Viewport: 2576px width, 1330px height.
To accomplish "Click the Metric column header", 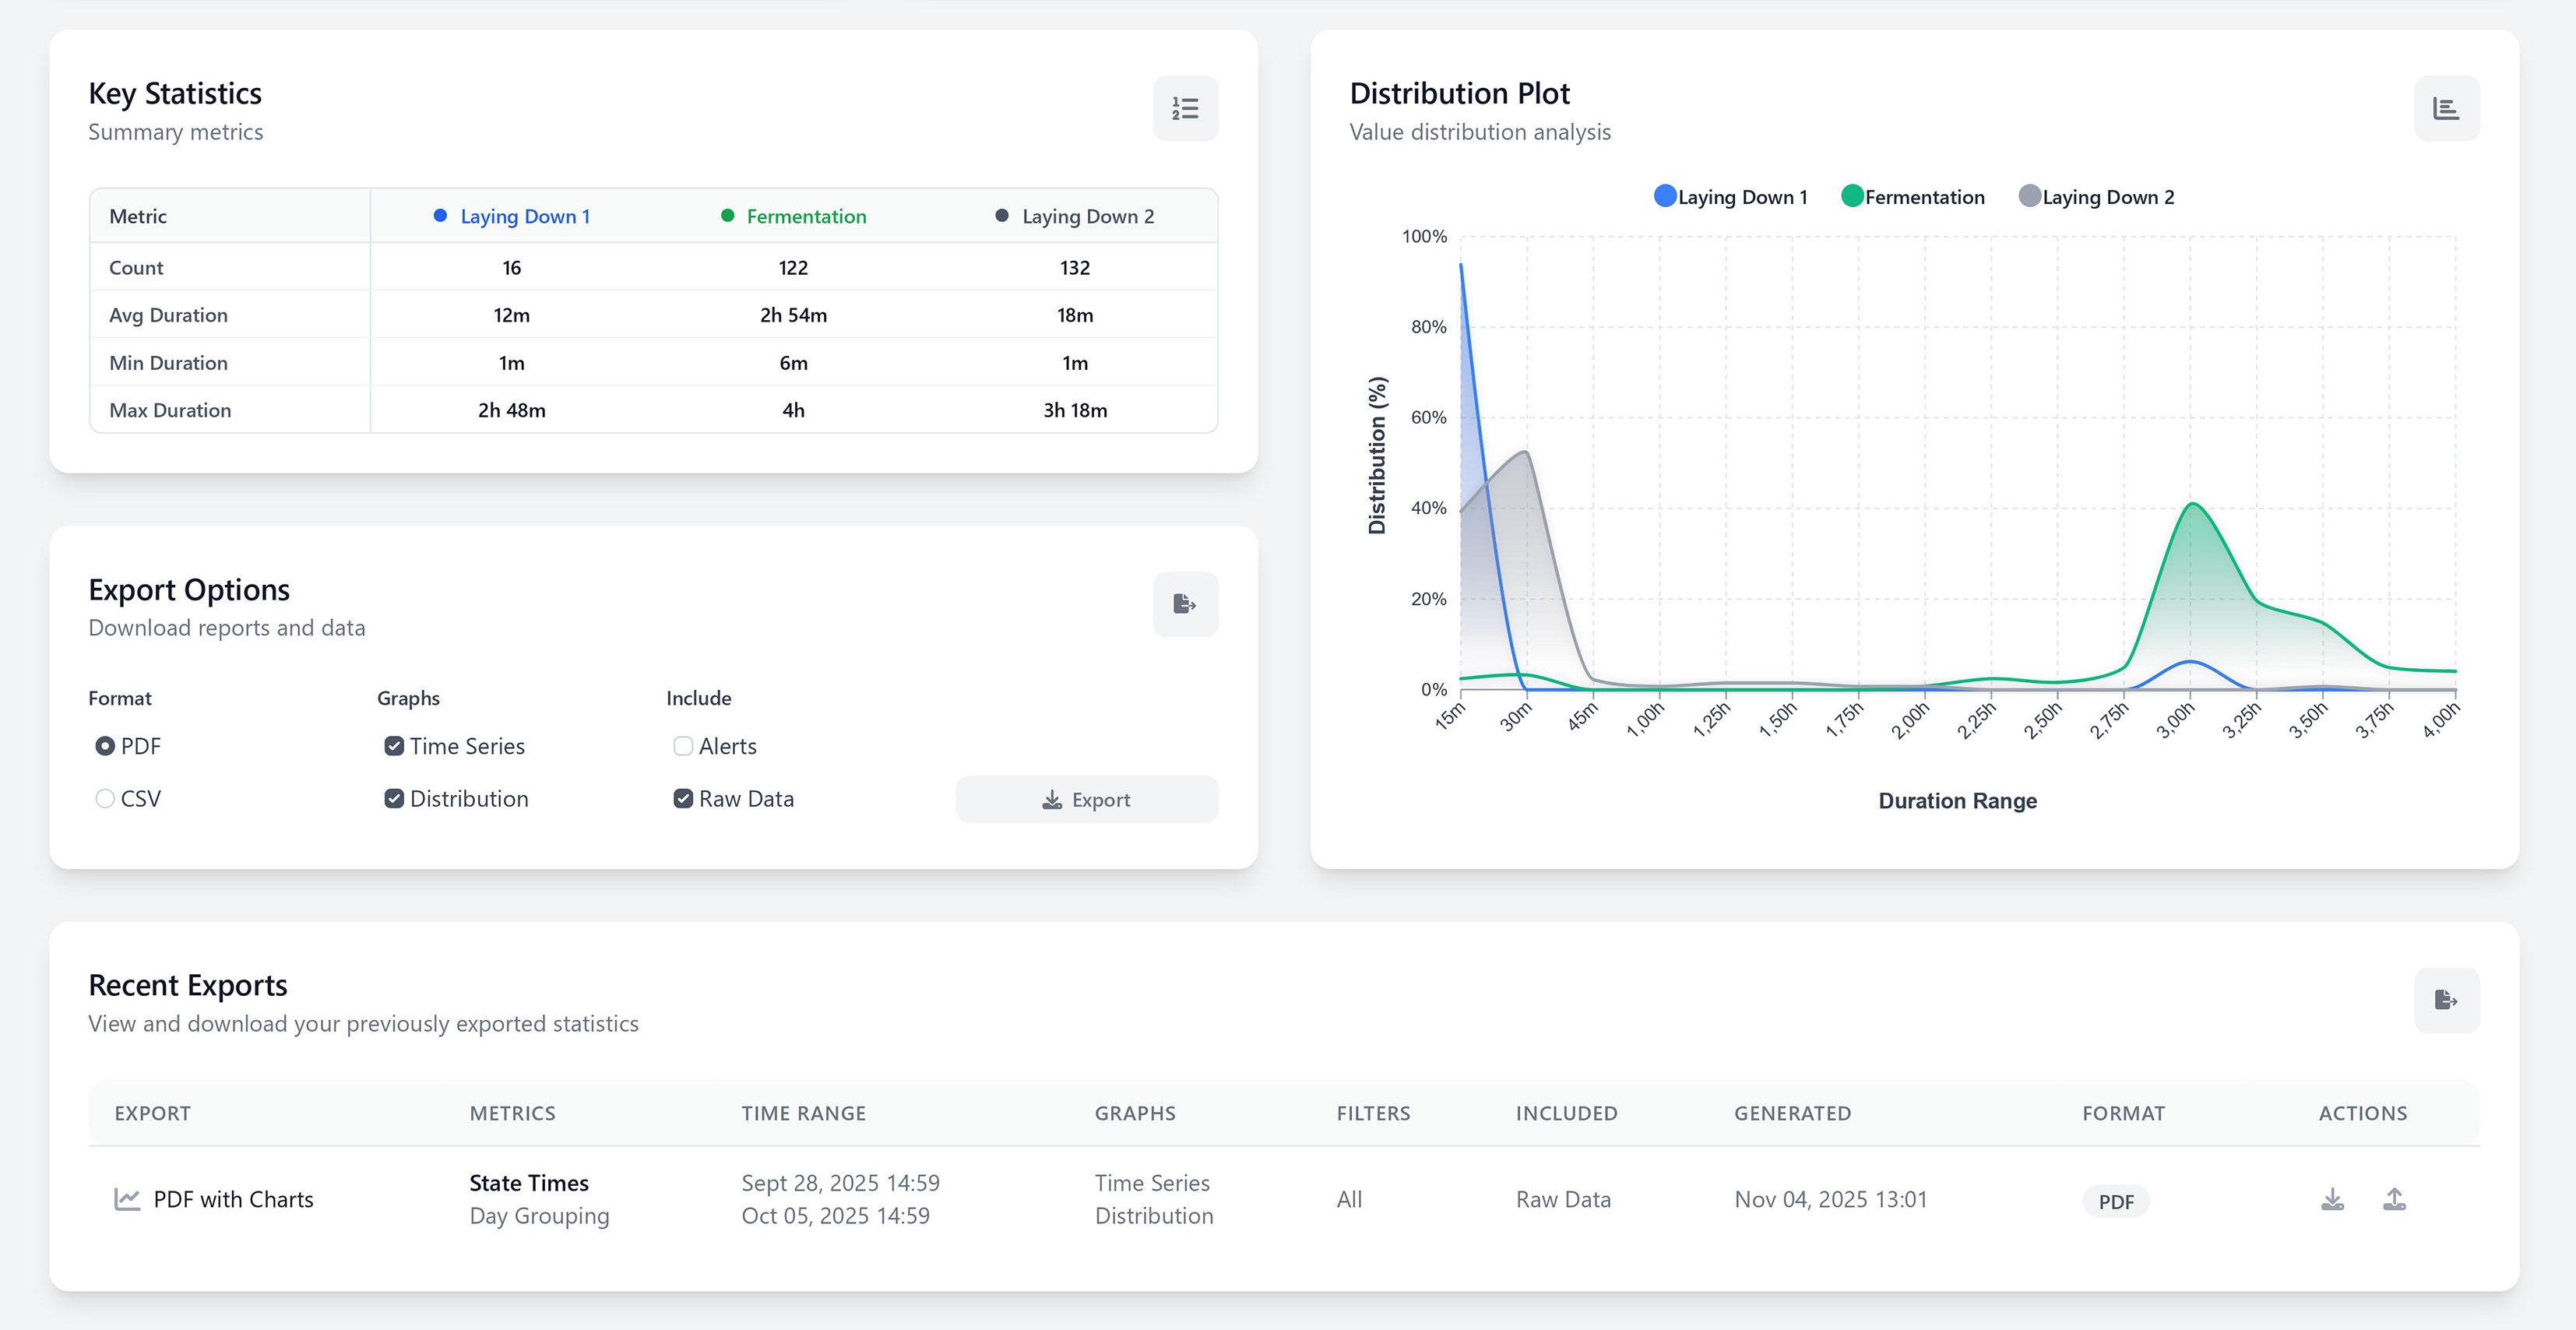I will tap(138, 217).
